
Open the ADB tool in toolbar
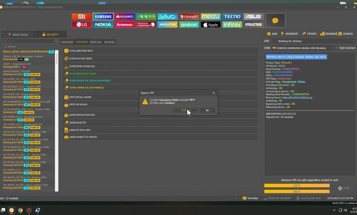click(x=271, y=34)
